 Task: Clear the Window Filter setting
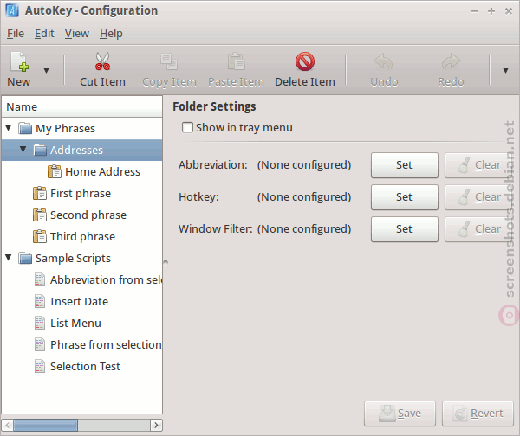click(x=479, y=229)
